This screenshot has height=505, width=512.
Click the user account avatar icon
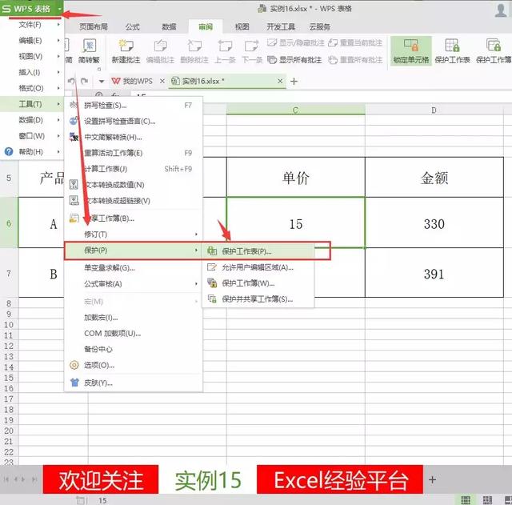pos(501,10)
